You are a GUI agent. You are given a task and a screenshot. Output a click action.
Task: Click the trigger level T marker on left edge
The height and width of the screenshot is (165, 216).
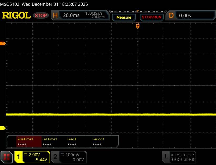(x=3, y=44)
